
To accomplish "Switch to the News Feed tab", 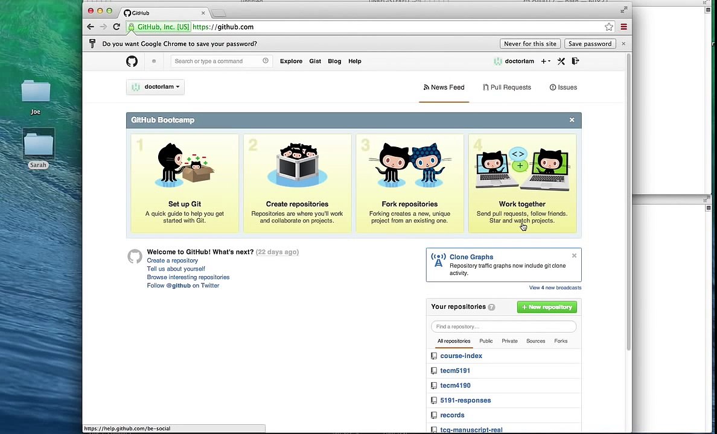I will (x=444, y=87).
